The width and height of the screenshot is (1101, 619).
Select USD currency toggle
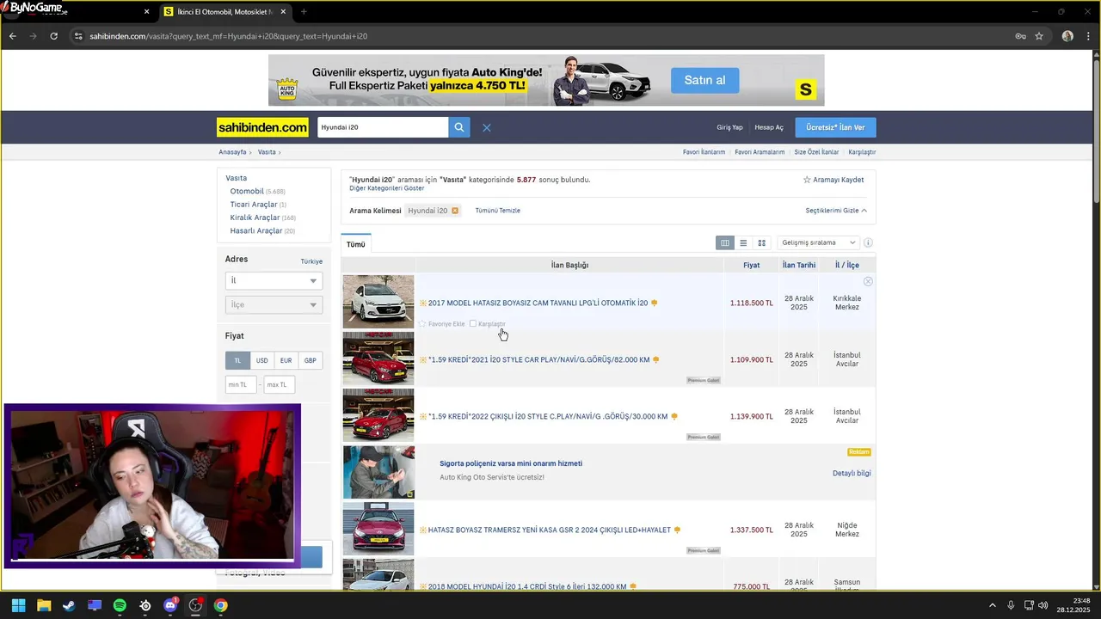[261, 360]
